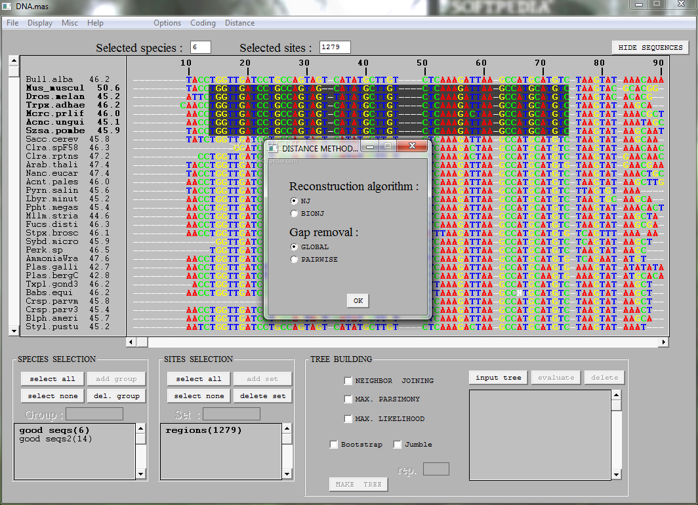Select species Sacc.cerev row

[x=68, y=139]
